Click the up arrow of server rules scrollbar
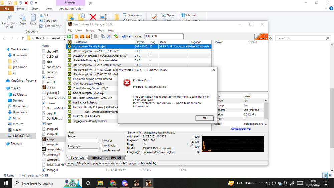 266,101
